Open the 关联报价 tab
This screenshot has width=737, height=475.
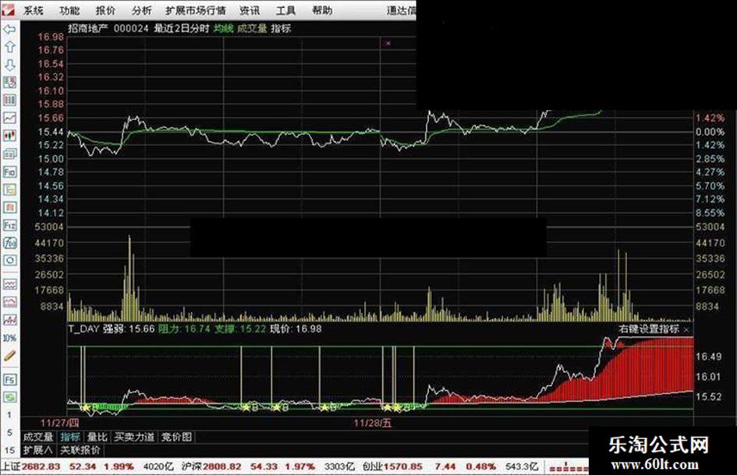coord(80,450)
